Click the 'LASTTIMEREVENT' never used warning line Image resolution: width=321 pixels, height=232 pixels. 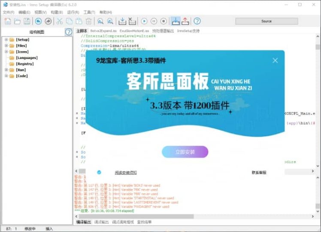126,202
